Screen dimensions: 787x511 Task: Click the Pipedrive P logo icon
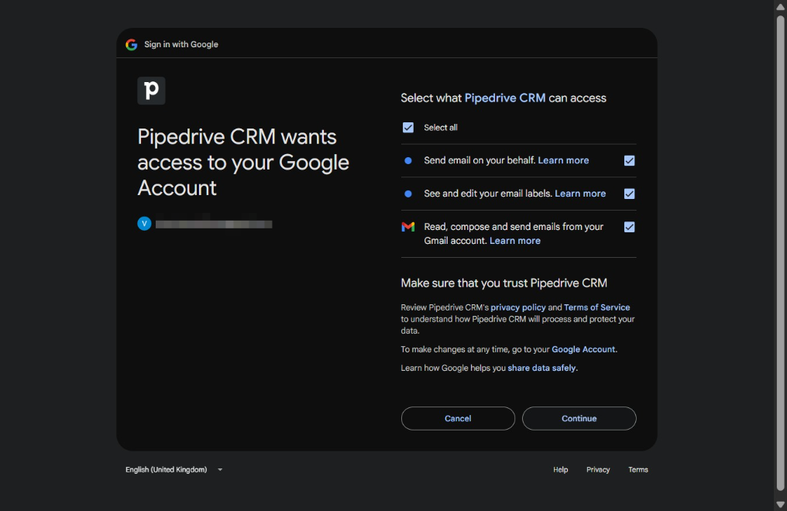pos(151,91)
